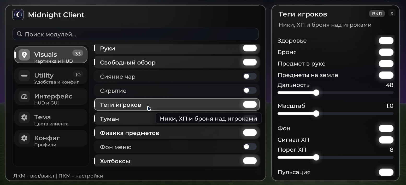Click the Utility module count badge 10

tap(78, 75)
